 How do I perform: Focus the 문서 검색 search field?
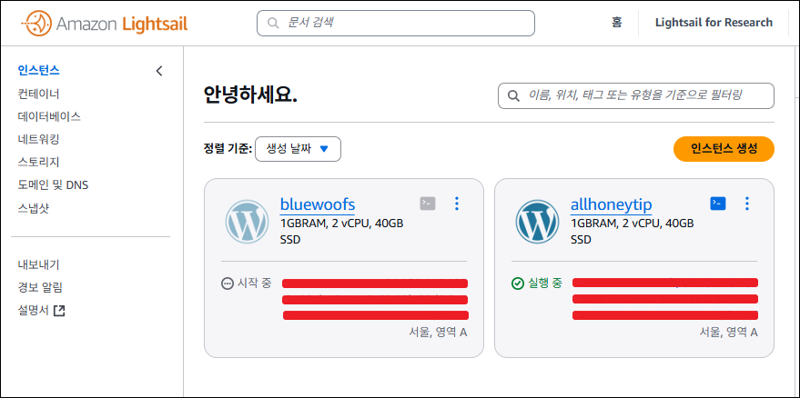pos(395,24)
